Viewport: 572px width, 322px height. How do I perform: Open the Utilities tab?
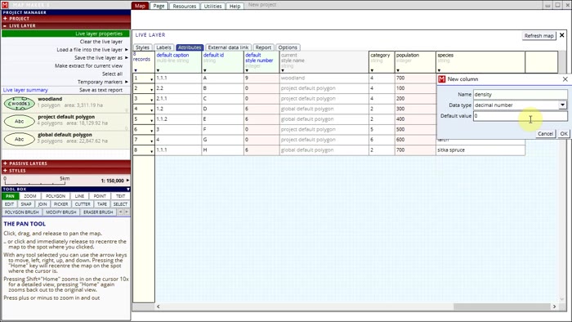tap(212, 7)
